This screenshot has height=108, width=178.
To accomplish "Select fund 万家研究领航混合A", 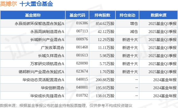I will coord(47,64).
